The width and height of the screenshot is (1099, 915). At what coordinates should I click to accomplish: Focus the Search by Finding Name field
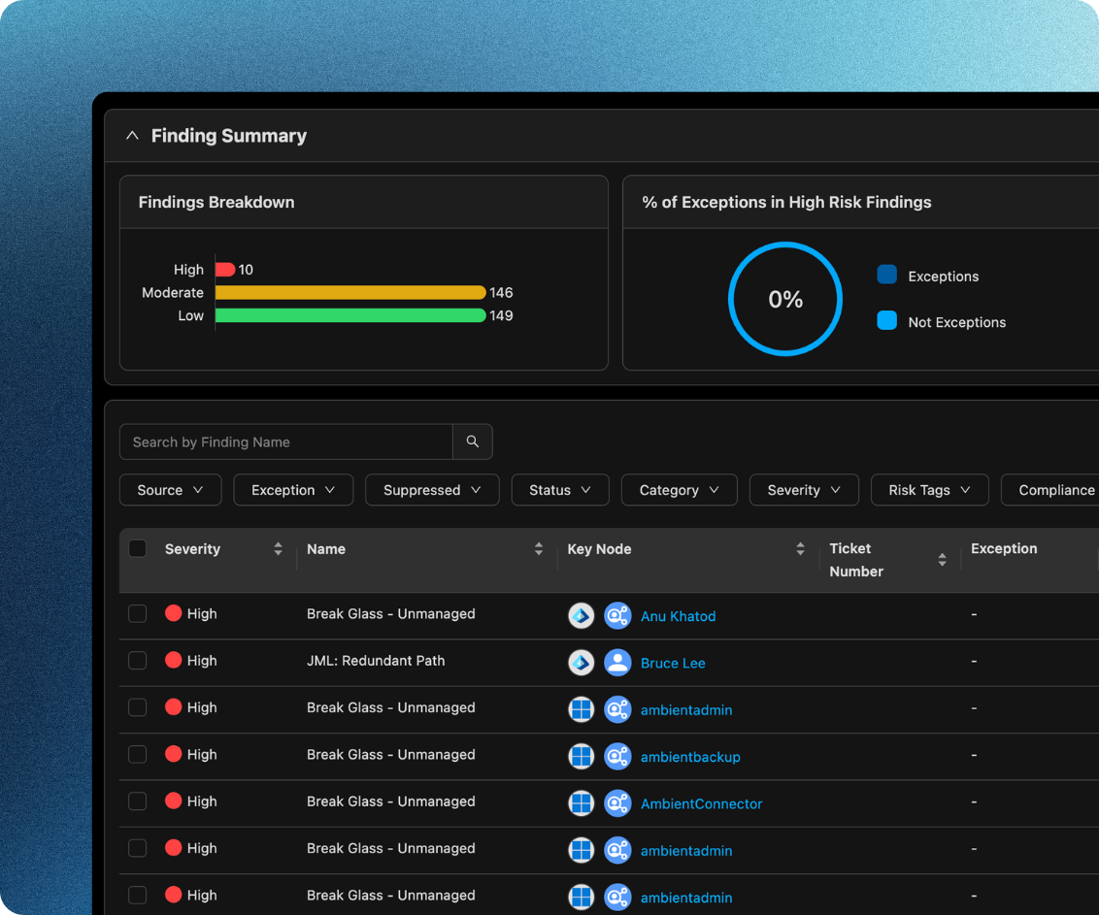[x=286, y=442]
